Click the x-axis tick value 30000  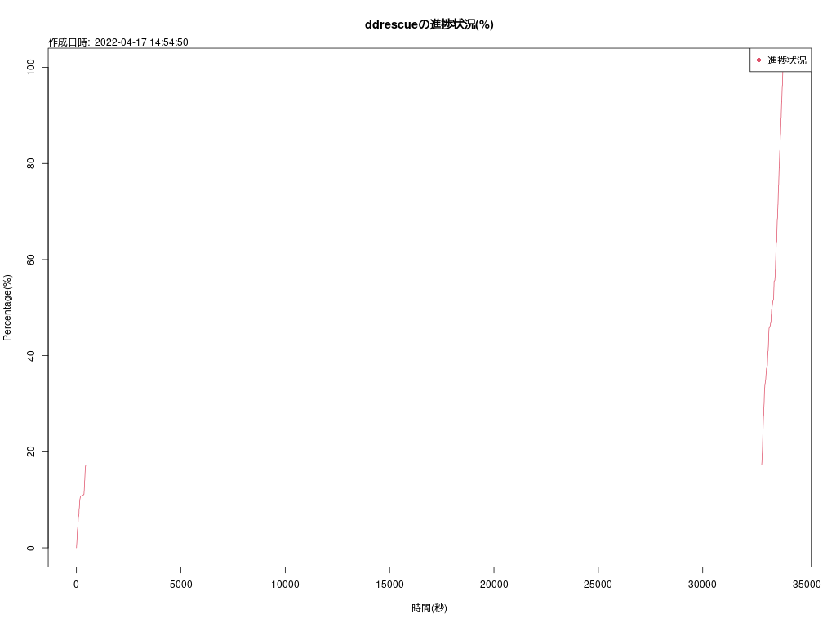[x=702, y=585]
